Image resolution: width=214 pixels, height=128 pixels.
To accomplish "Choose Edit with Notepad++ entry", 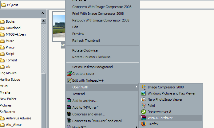I will (x=88, y=80).
